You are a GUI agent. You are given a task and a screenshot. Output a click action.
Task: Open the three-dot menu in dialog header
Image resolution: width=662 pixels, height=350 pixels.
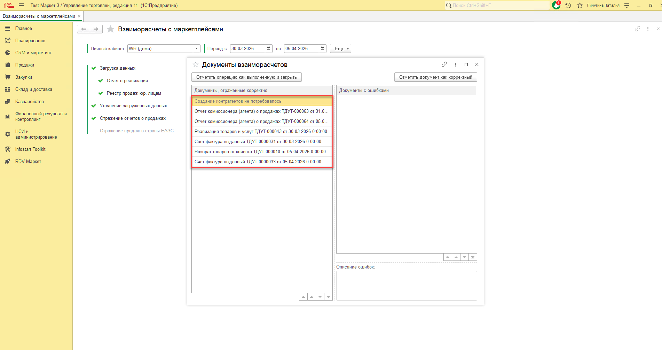[455, 64]
